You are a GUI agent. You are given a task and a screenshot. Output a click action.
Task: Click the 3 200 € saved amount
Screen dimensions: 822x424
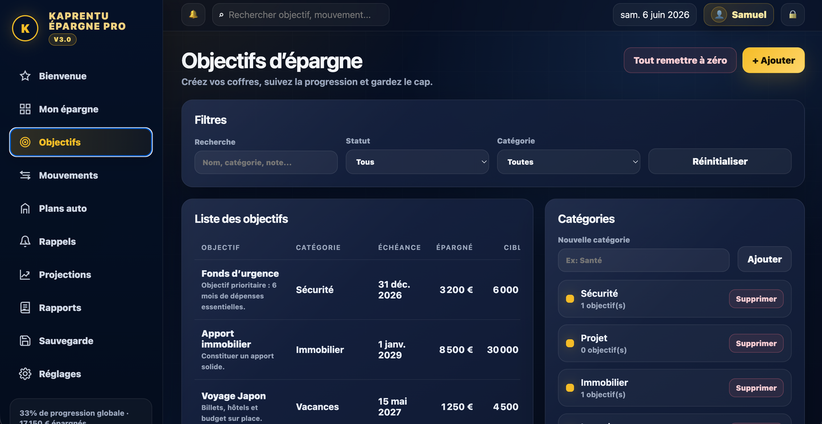(456, 289)
